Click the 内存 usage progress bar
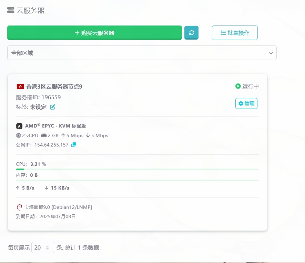The width and height of the screenshot is (305, 263). point(137,181)
